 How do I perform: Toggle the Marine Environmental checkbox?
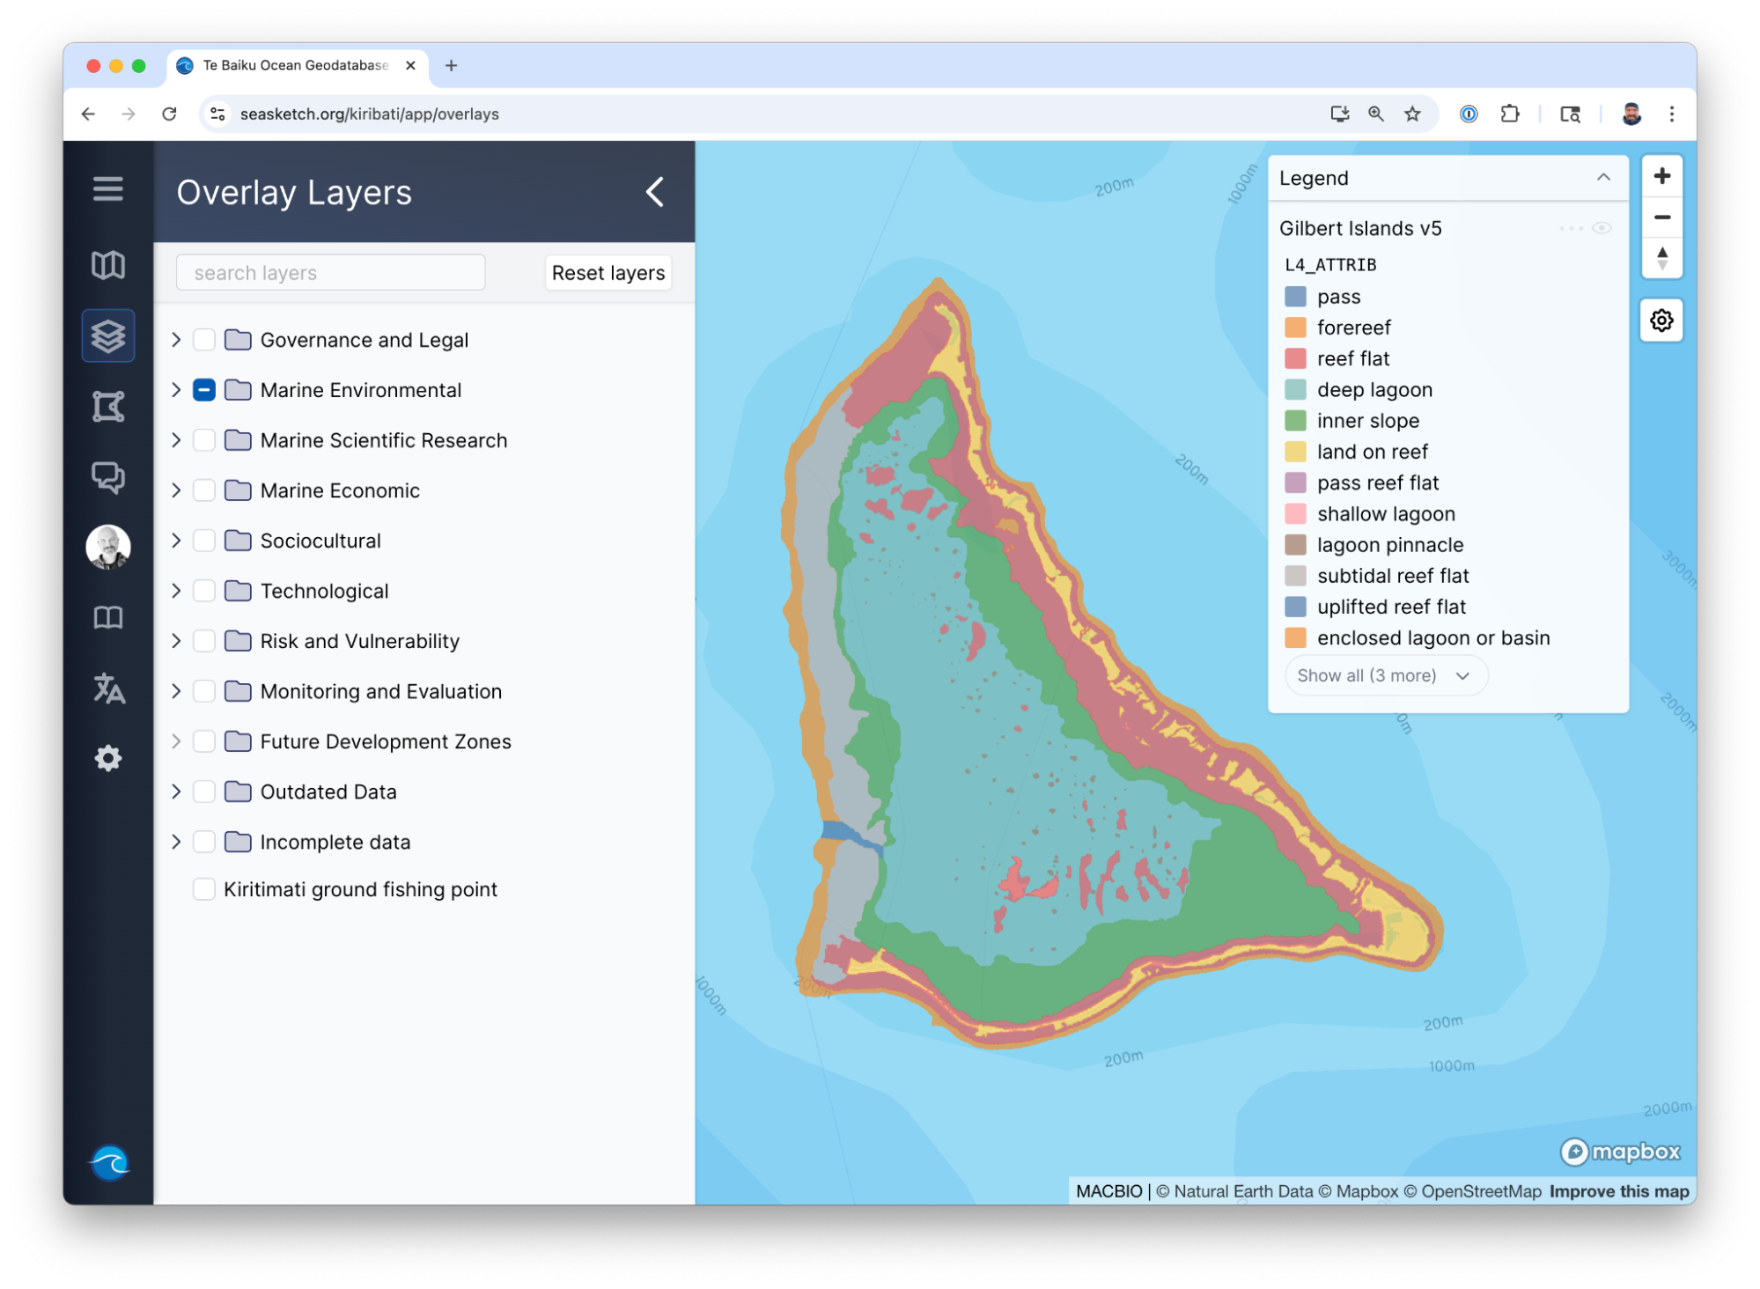tap(204, 390)
